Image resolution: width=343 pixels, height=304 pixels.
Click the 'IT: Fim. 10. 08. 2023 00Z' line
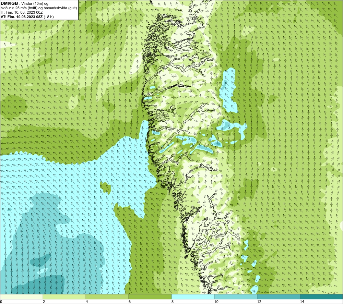[21, 12]
